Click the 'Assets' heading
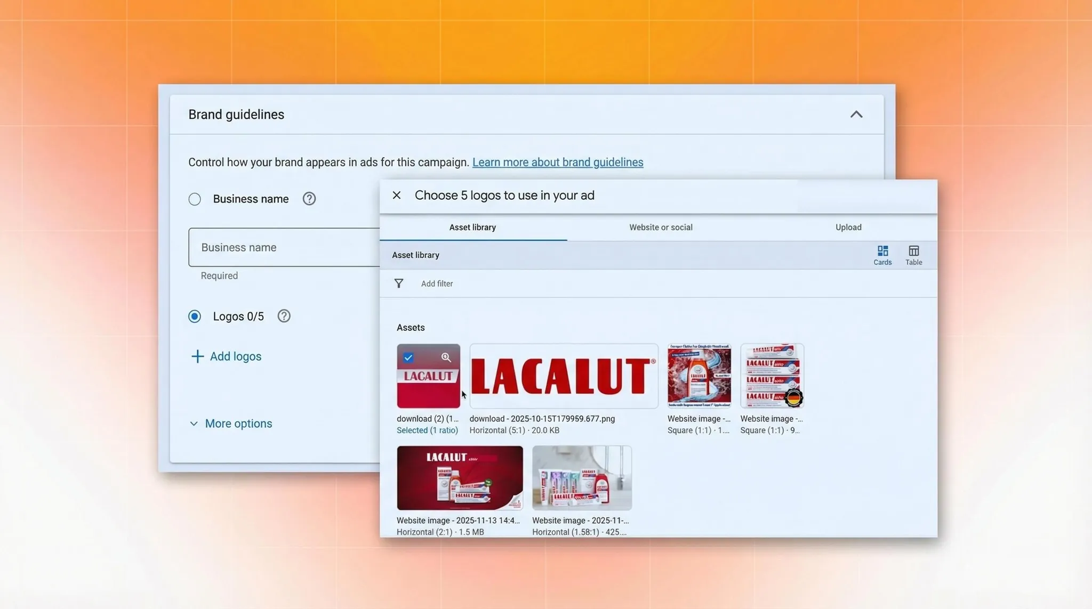This screenshot has width=1092, height=609. (411, 328)
